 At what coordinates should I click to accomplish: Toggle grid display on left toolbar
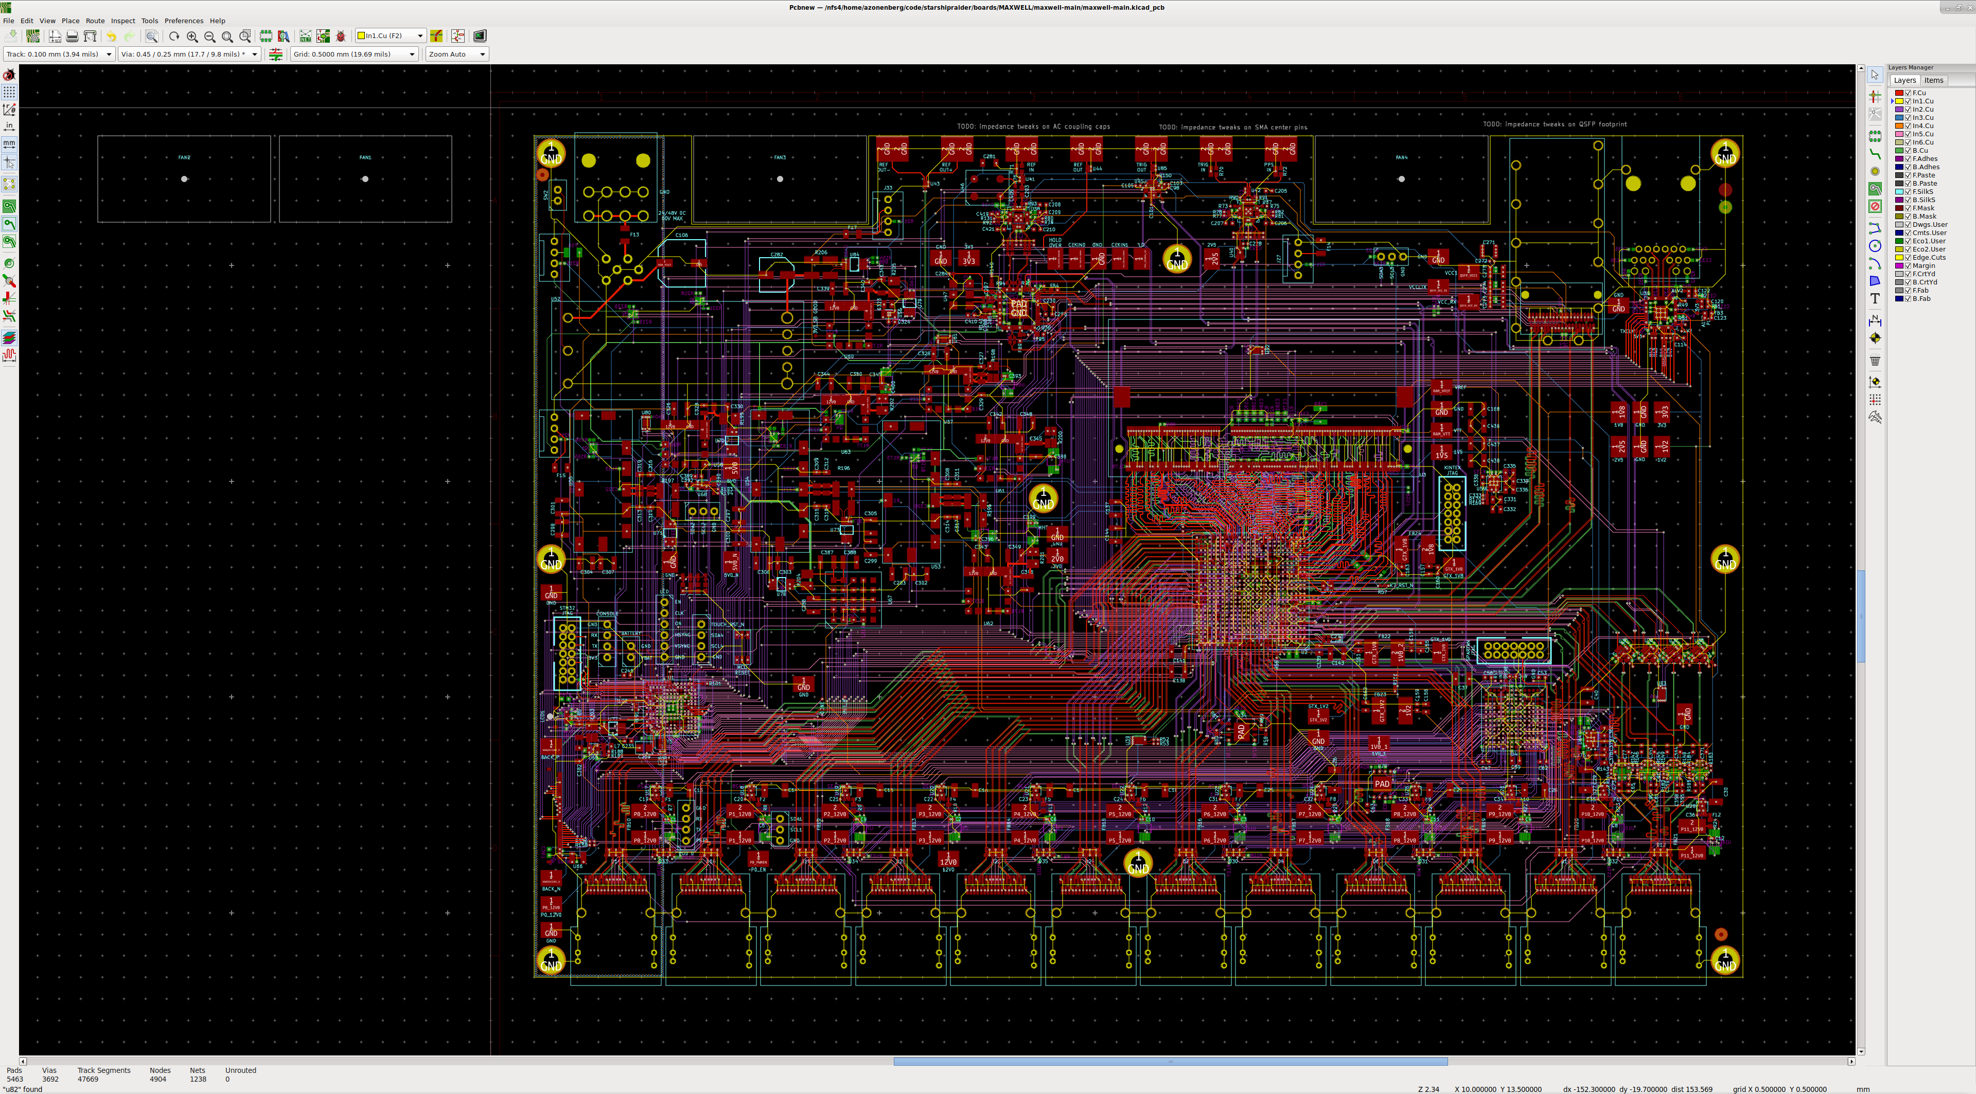(x=9, y=91)
